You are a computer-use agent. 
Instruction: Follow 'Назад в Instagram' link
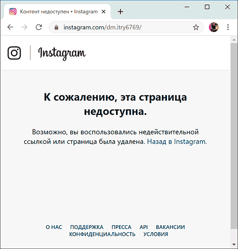click(x=177, y=141)
